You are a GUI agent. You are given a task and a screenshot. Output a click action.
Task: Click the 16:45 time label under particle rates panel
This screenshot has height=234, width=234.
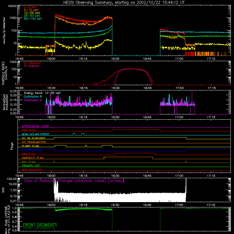pos(147,88)
